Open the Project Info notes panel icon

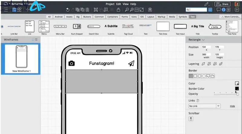coord(228,10)
